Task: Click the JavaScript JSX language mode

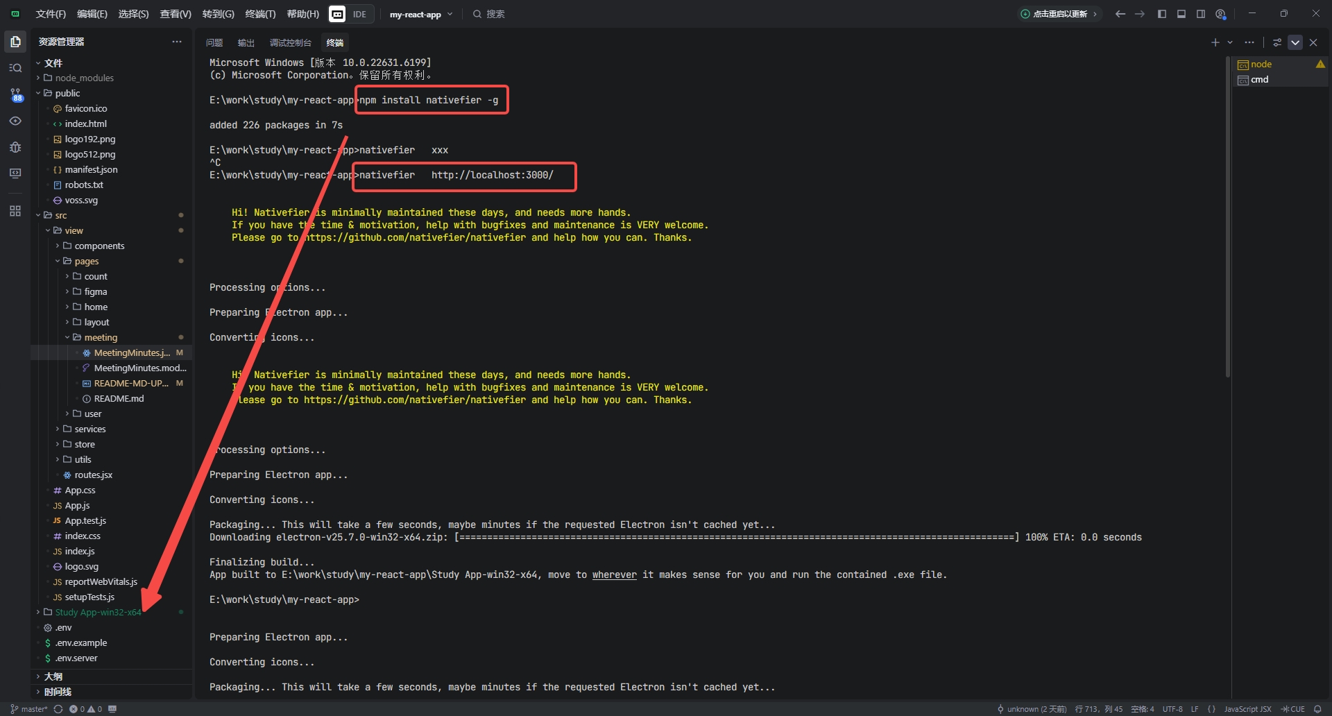Action: click(x=1247, y=709)
